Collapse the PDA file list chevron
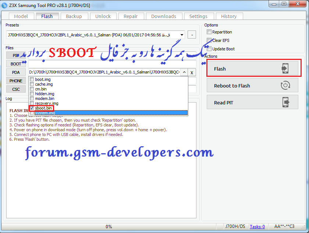309x233 pixels. (x=184, y=72)
